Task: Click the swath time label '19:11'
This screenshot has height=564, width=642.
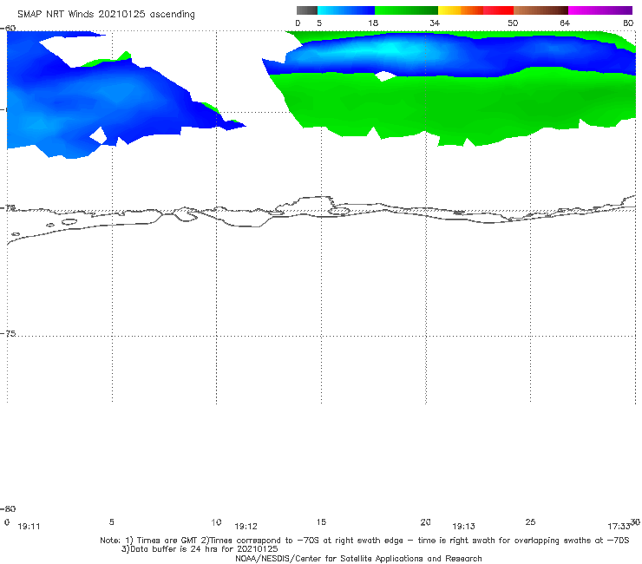Action: (29, 527)
